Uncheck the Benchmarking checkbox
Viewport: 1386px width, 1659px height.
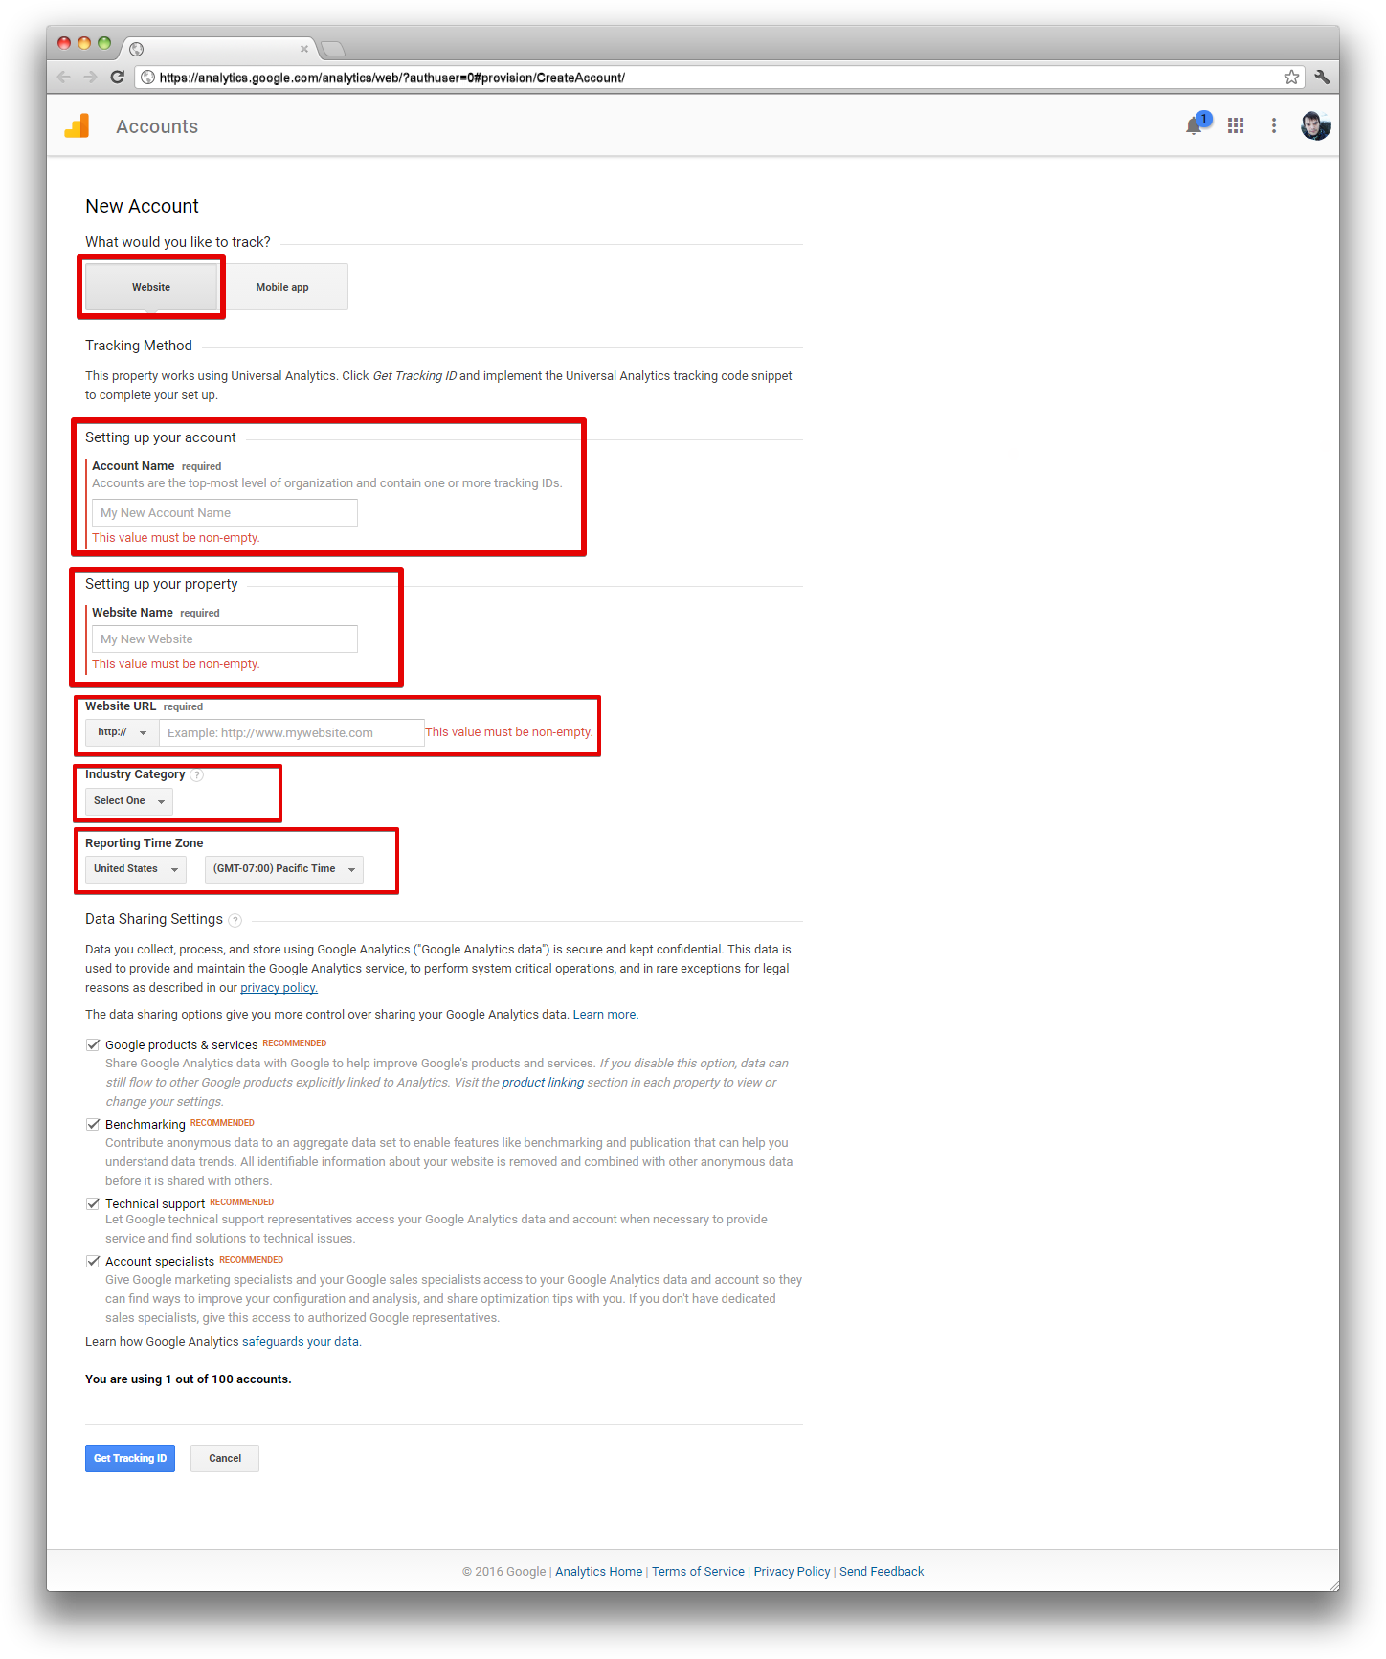93,1124
